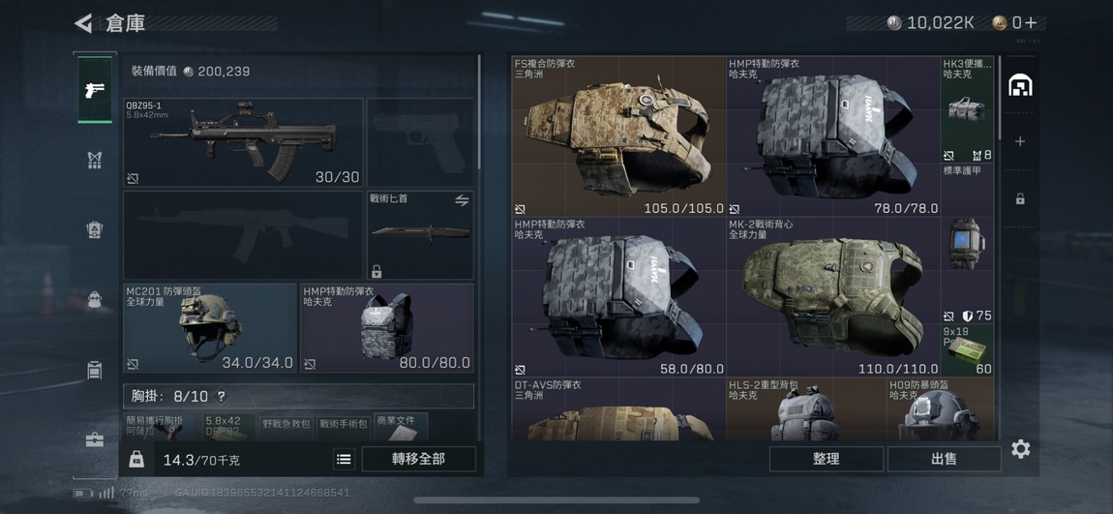Select the QBZ95-1 rifle slot
Screen dimensions: 1113x514
pyautogui.click(x=244, y=142)
